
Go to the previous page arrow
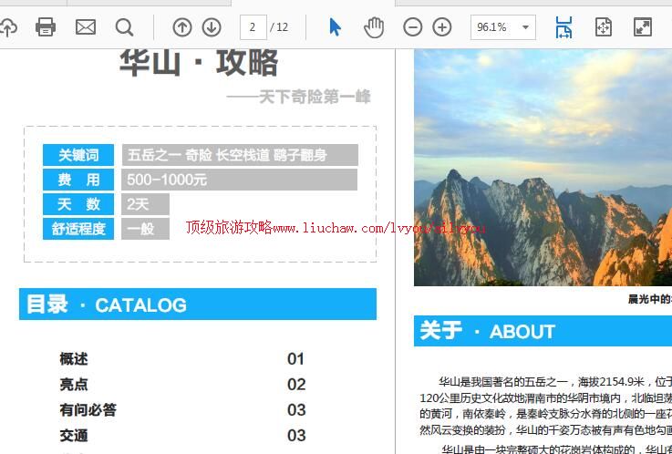pyautogui.click(x=182, y=27)
